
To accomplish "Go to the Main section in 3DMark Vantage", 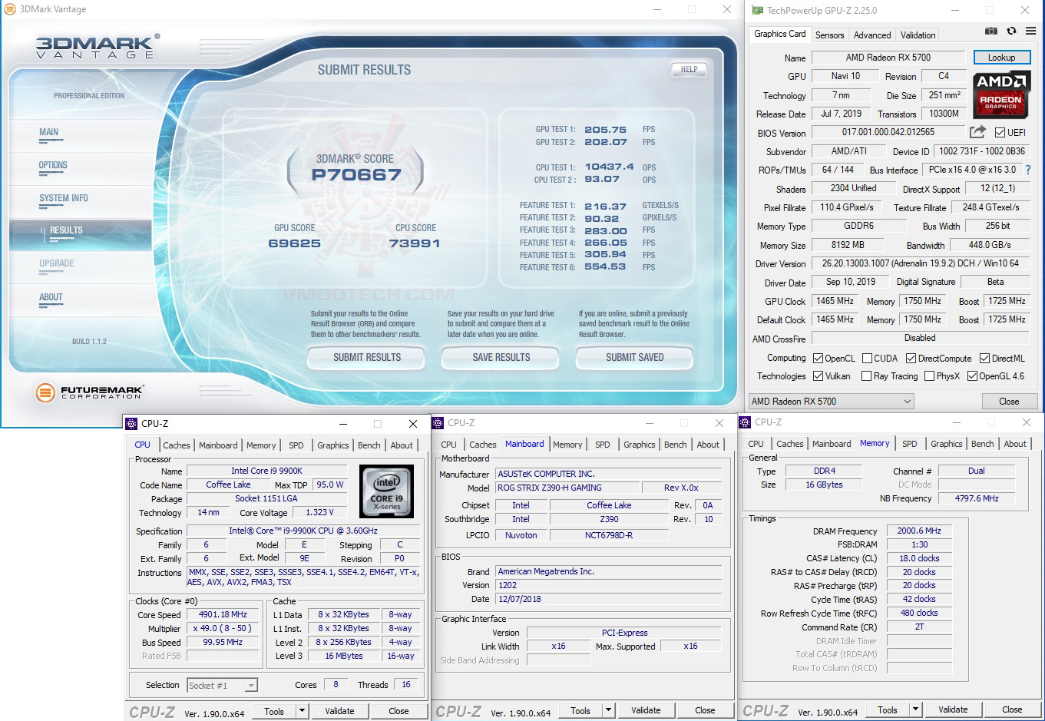I will tap(48, 132).
